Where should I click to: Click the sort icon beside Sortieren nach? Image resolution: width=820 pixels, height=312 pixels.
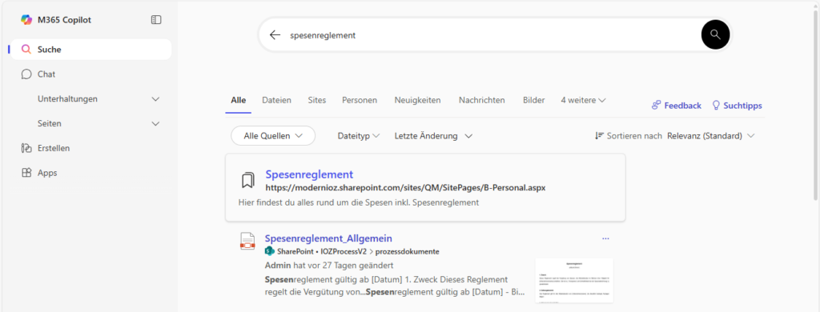pos(599,136)
